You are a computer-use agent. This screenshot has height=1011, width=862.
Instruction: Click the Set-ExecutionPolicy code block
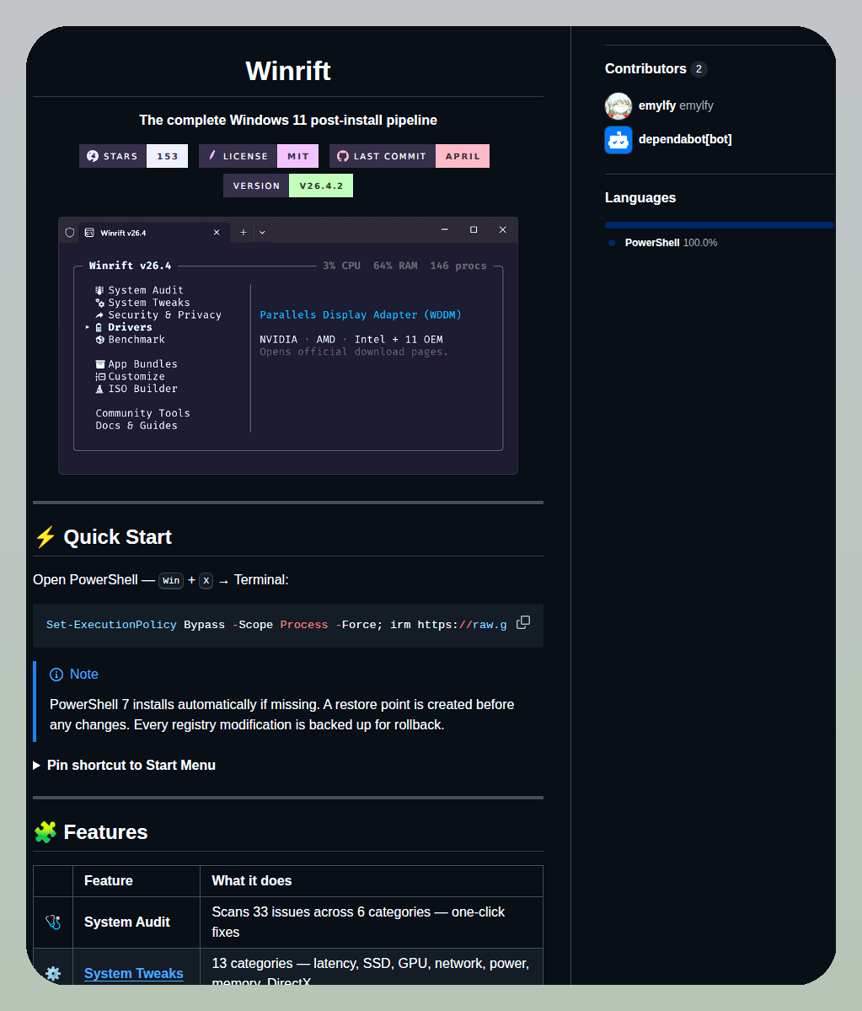(288, 625)
